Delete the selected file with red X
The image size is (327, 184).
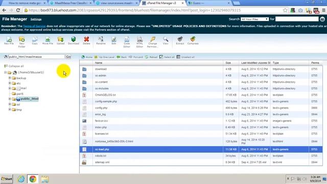pos(86,40)
